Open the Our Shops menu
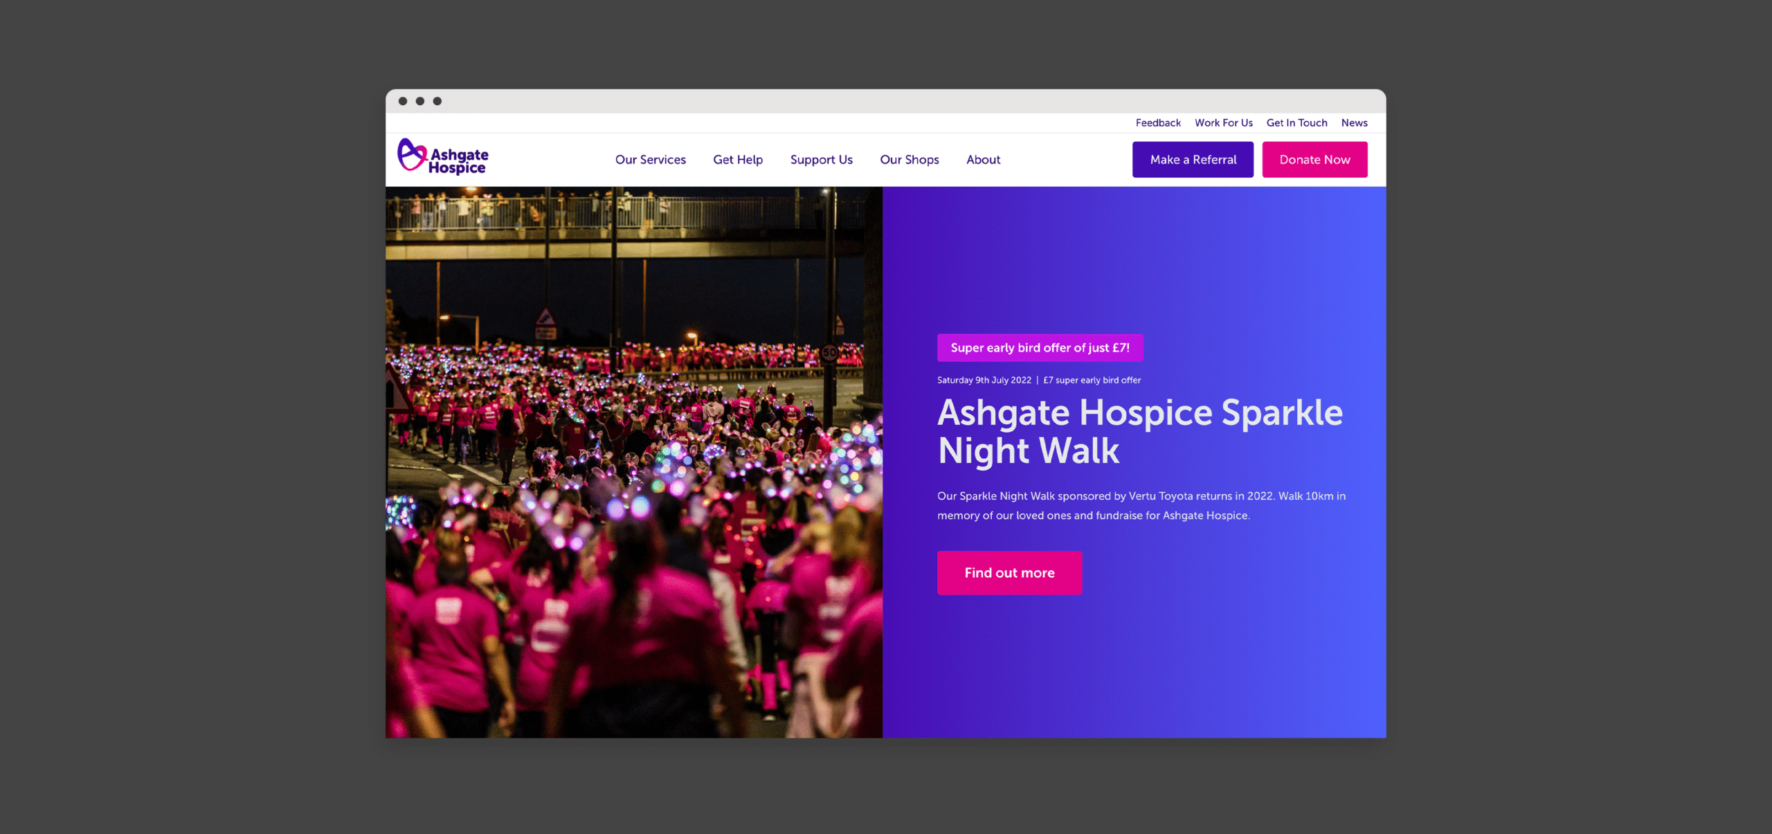1772x834 pixels. click(909, 160)
